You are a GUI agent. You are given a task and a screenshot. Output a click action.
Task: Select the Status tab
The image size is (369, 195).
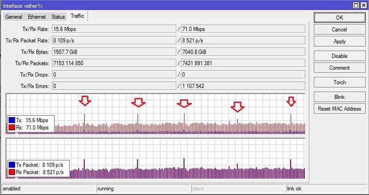pyautogui.click(x=58, y=17)
